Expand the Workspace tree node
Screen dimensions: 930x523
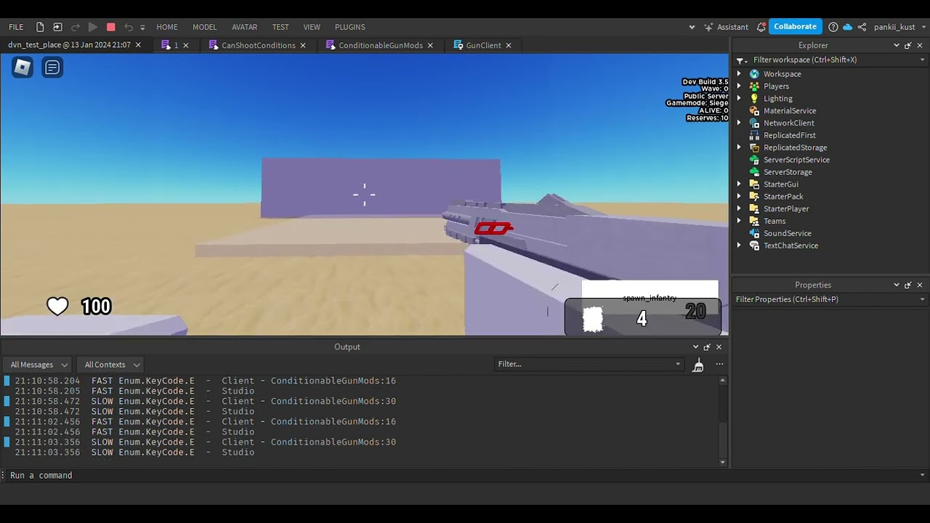pyautogui.click(x=739, y=74)
